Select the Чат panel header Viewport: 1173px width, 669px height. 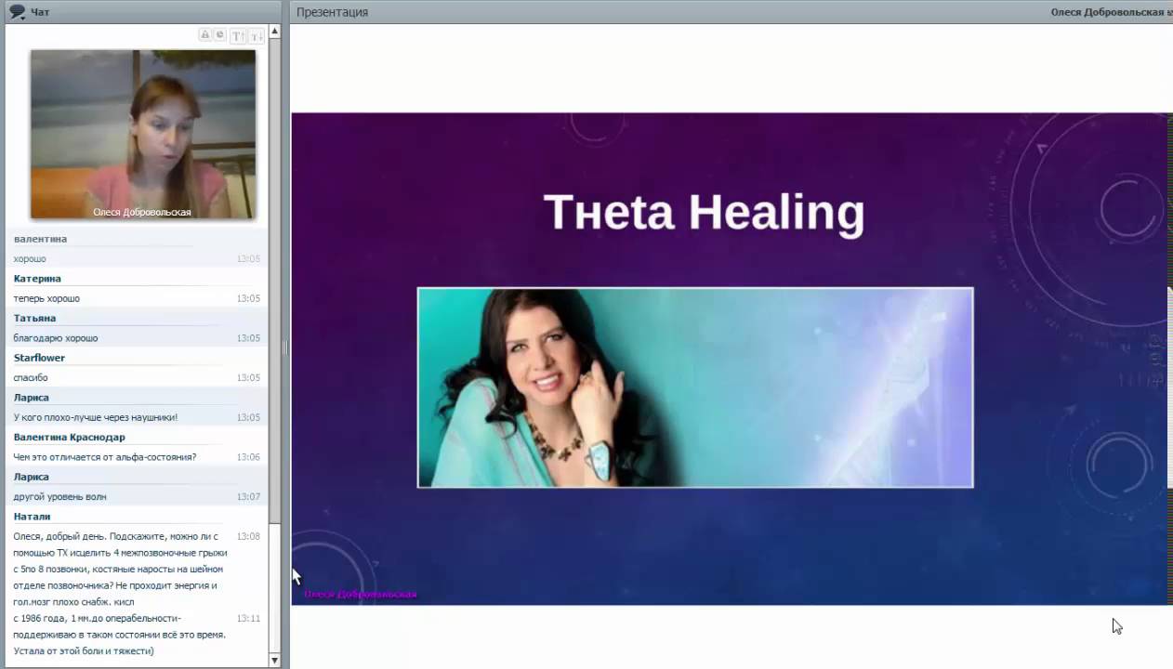coord(40,11)
